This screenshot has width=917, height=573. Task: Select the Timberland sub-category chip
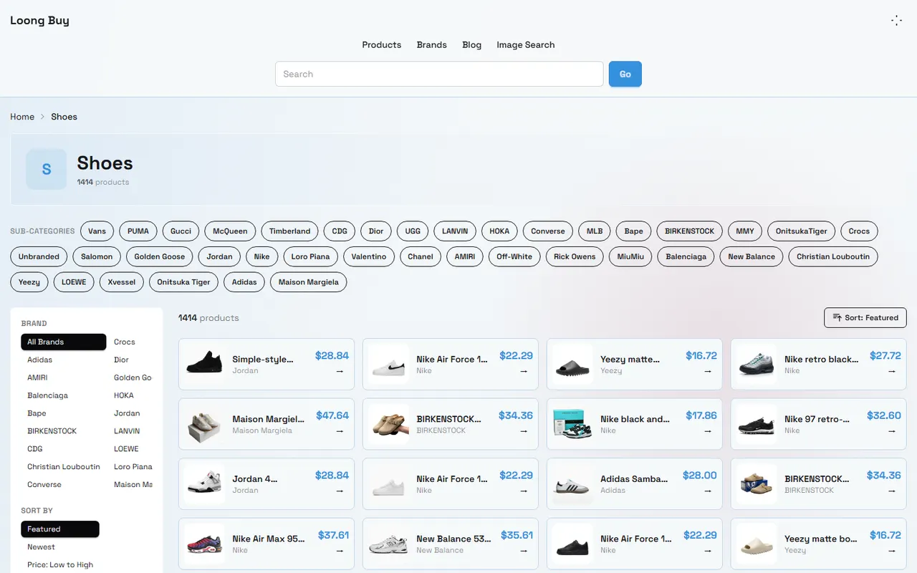point(290,231)
